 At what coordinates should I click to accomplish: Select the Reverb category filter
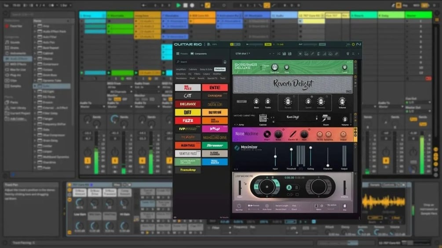[201, 78]
